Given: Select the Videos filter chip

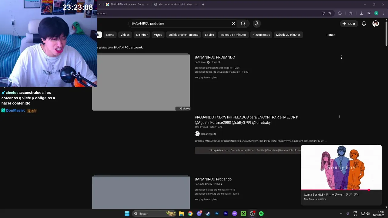Looking at the screenshot, I should (x=125, y=35).
